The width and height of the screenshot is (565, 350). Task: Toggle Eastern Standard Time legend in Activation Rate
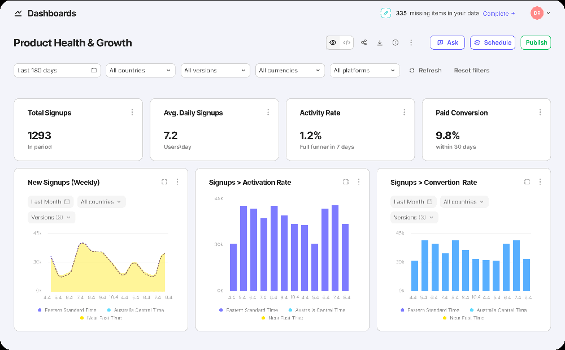point(249,310)
